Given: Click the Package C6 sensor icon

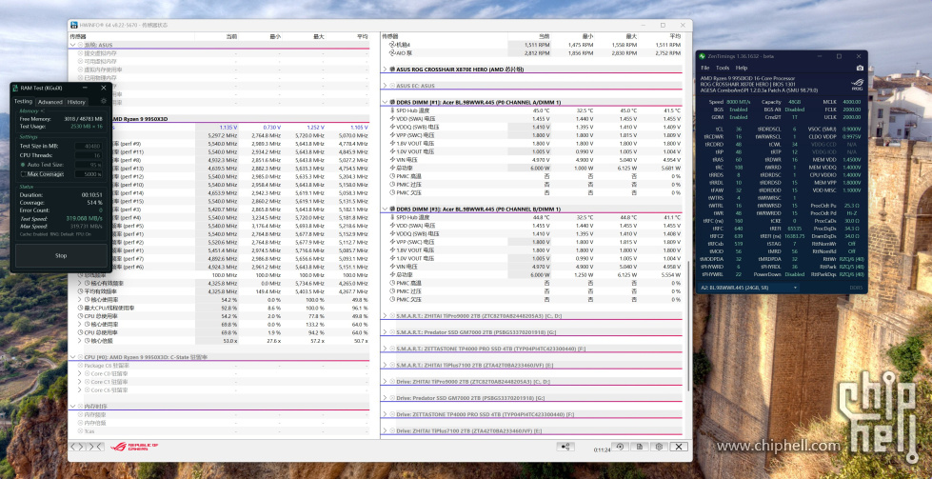Looking at the screenshot, I should (x=81, y=366).
